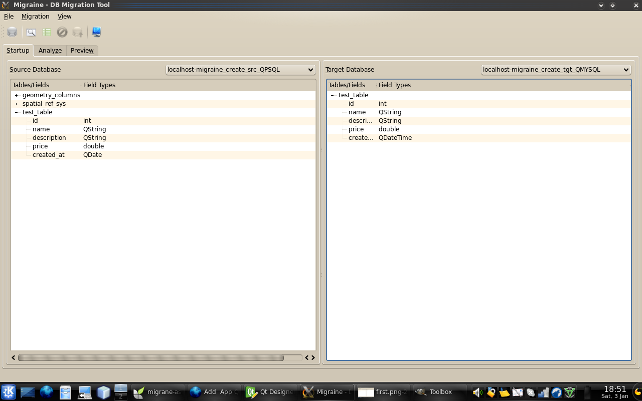This screenshot has height=401, width=642.
Task: Click the blue desktop icon beside the KDE launcher
Action: [x=28, y=392]
